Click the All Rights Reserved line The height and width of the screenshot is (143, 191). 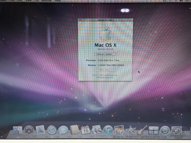(x=105, y=77)
